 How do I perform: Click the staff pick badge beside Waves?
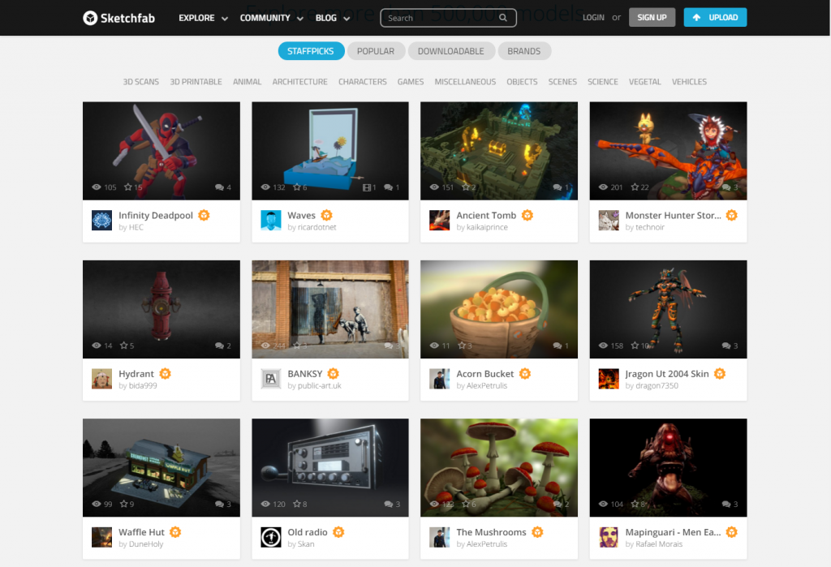coord(326,215)
